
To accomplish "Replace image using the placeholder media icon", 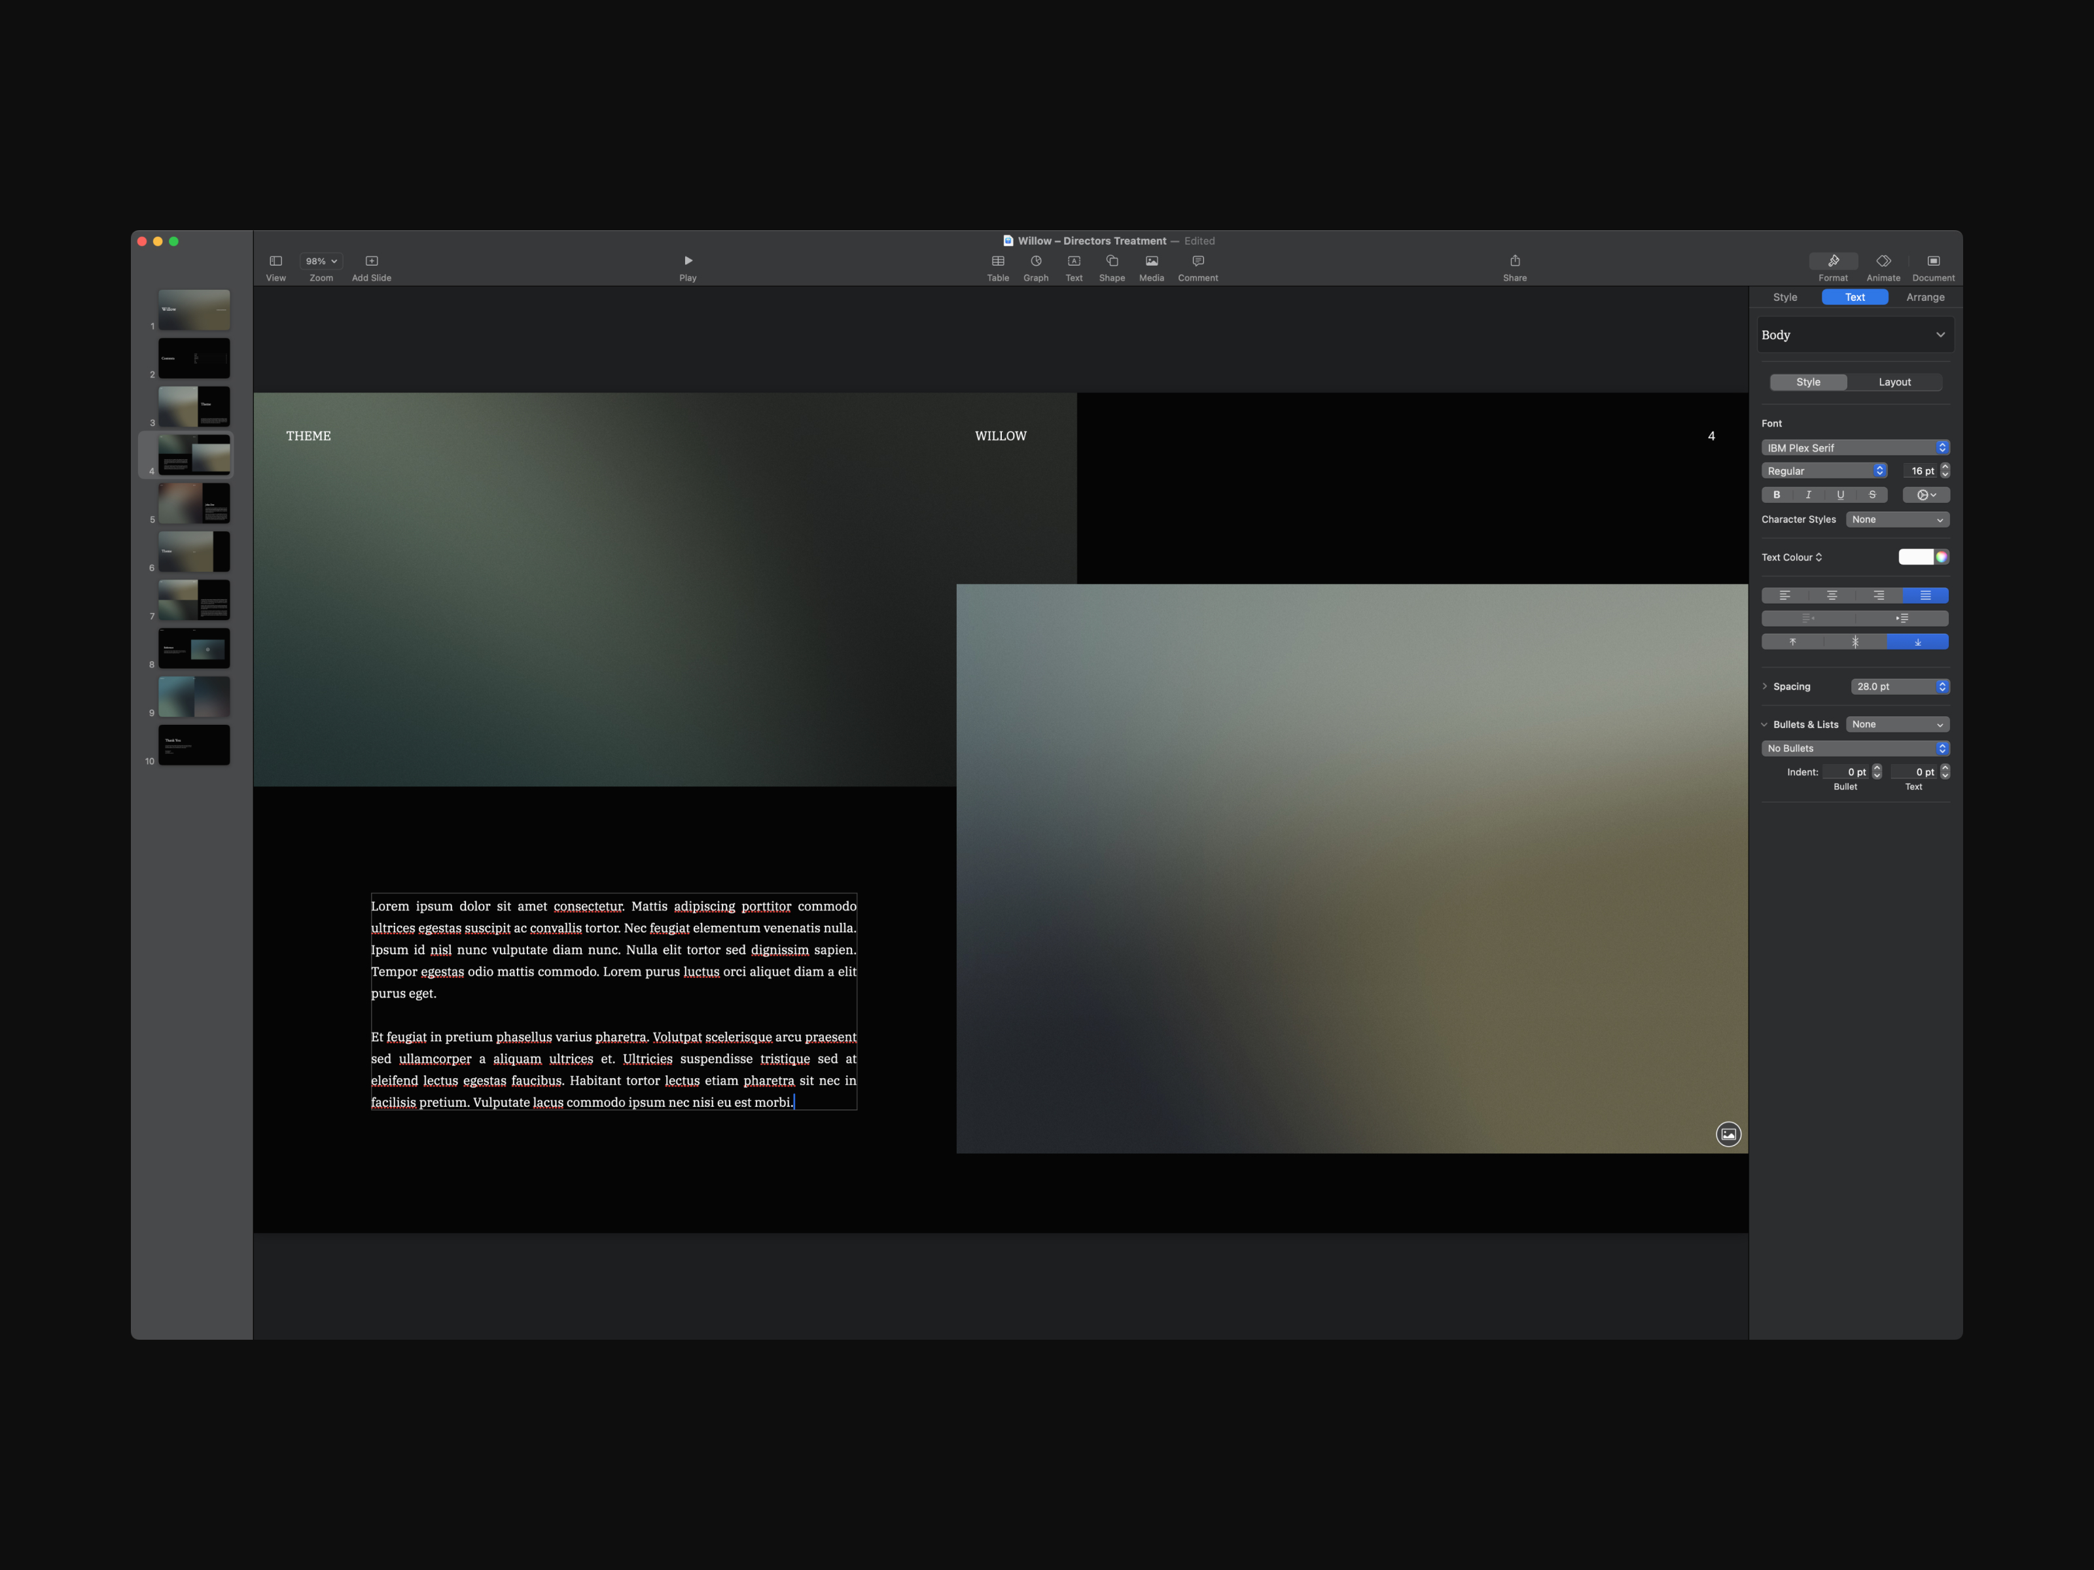I will (x=1728, y=1134).
